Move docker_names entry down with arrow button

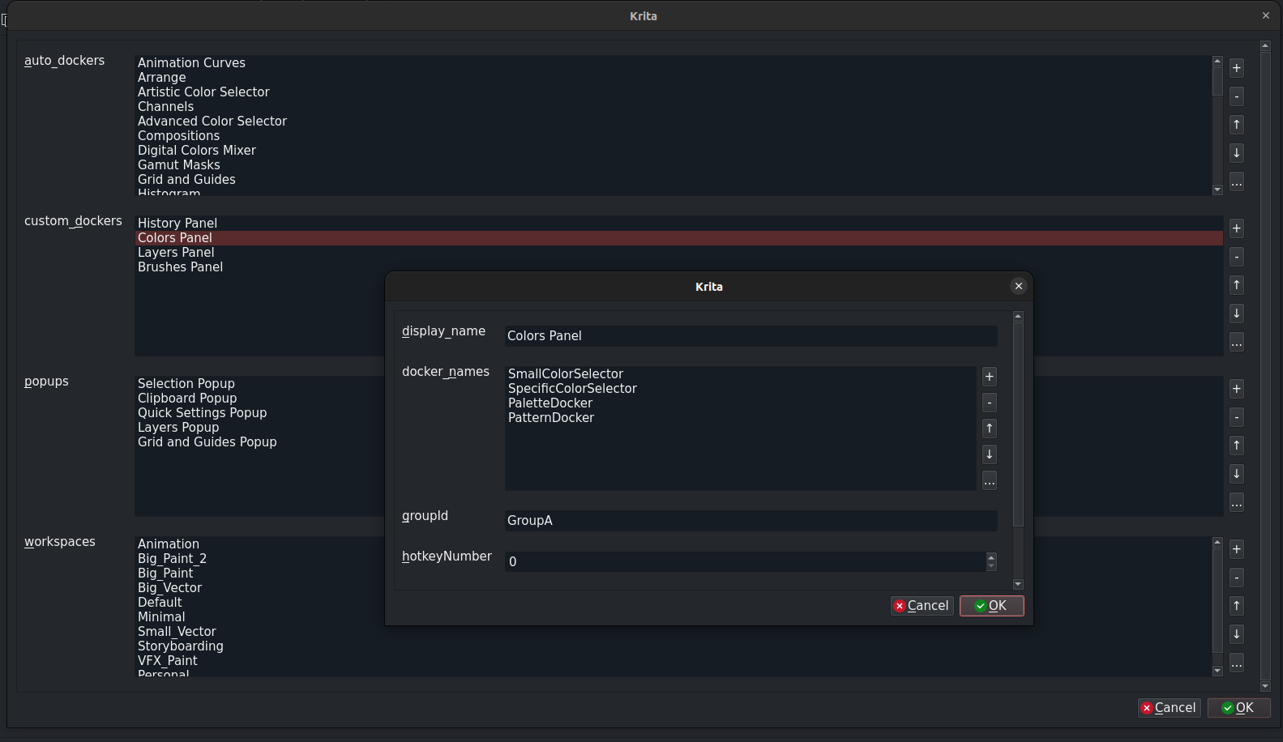pyautogui.click(x=989, y=454)
